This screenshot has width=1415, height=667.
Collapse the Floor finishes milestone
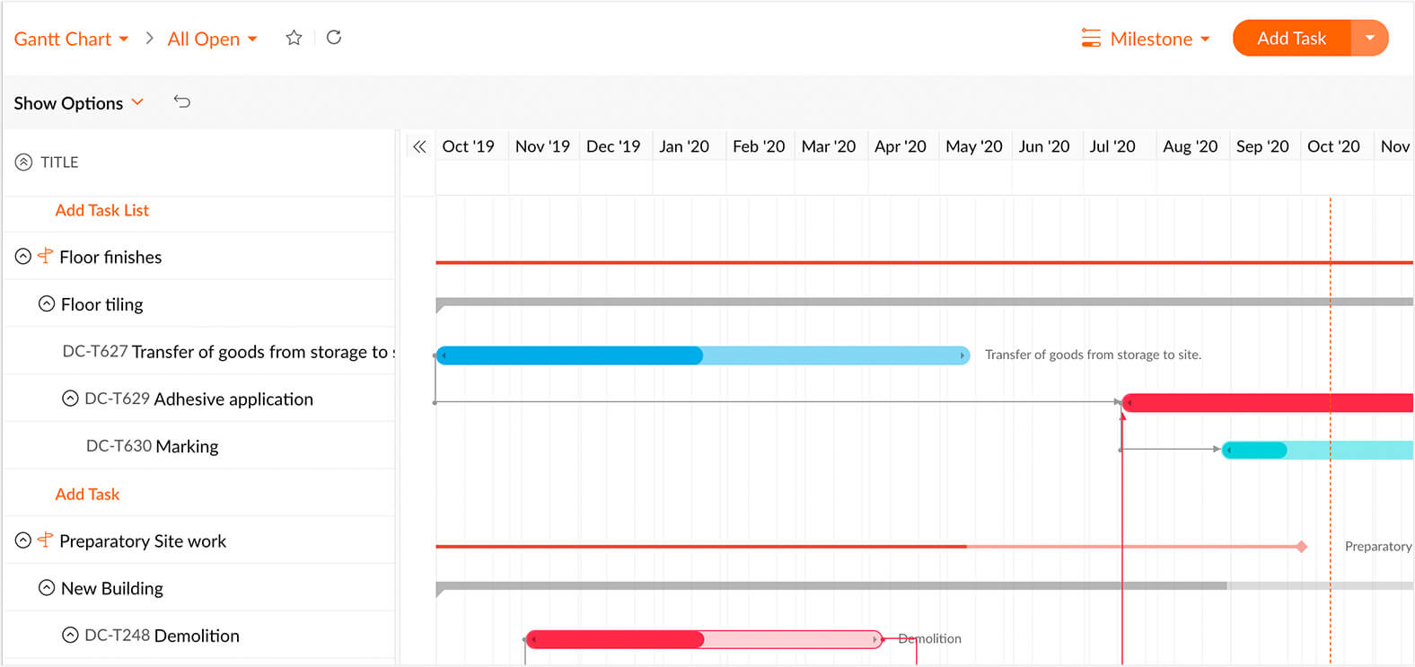[23, 257]
